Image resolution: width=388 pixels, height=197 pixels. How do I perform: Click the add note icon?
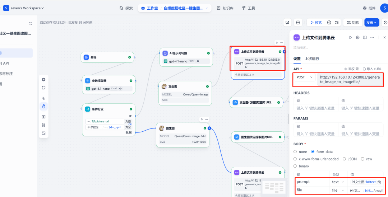click(43, 88)
